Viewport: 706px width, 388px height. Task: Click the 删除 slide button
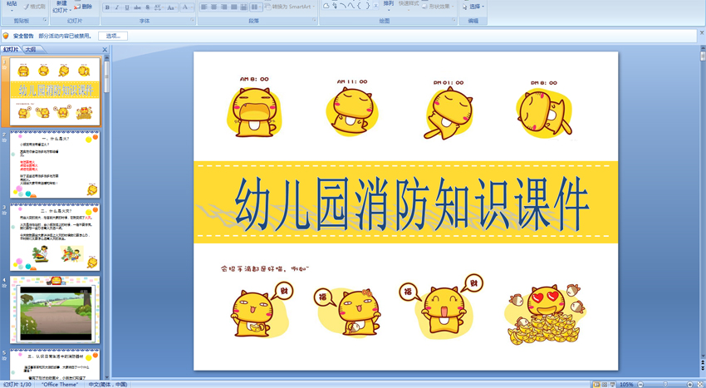pyautogui.click(x=83, y=7)
